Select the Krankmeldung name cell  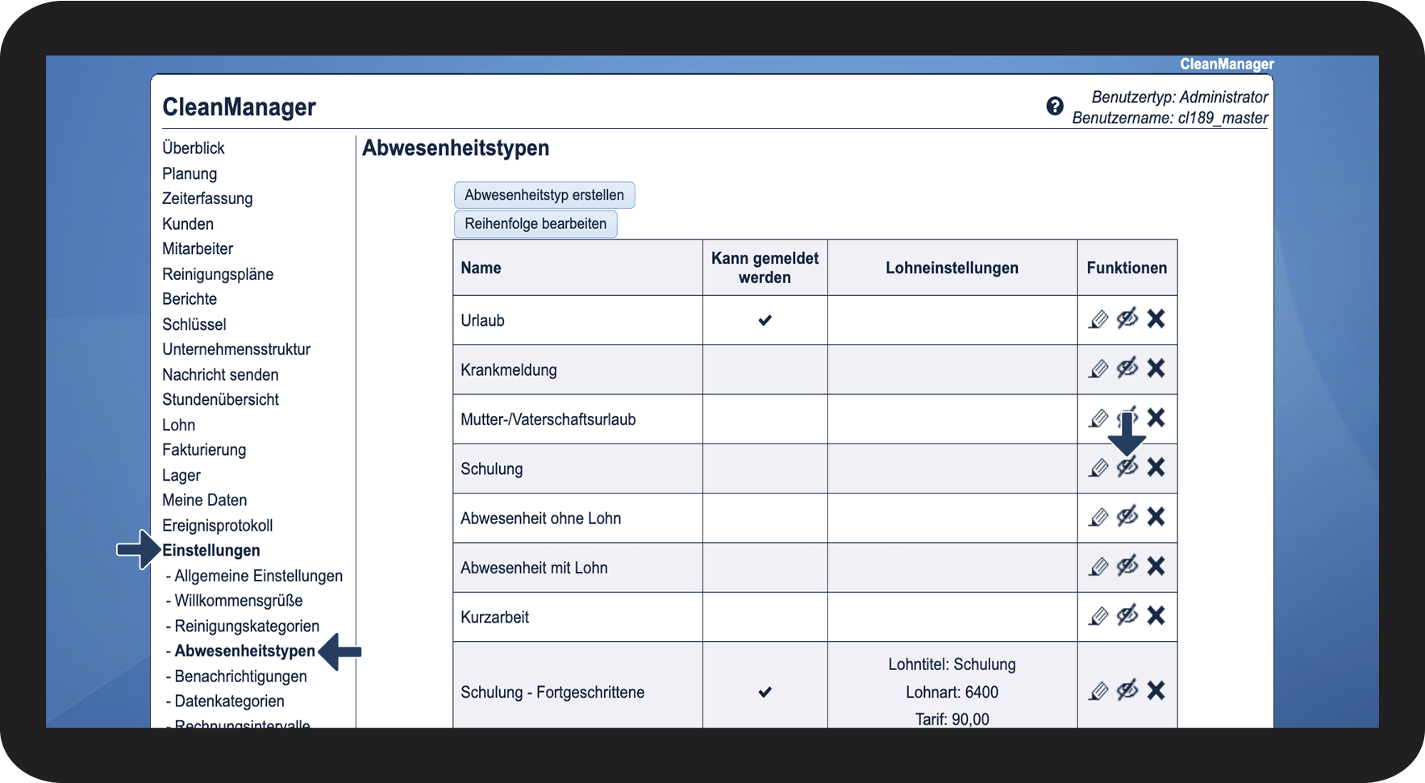(x=578, y=370)
